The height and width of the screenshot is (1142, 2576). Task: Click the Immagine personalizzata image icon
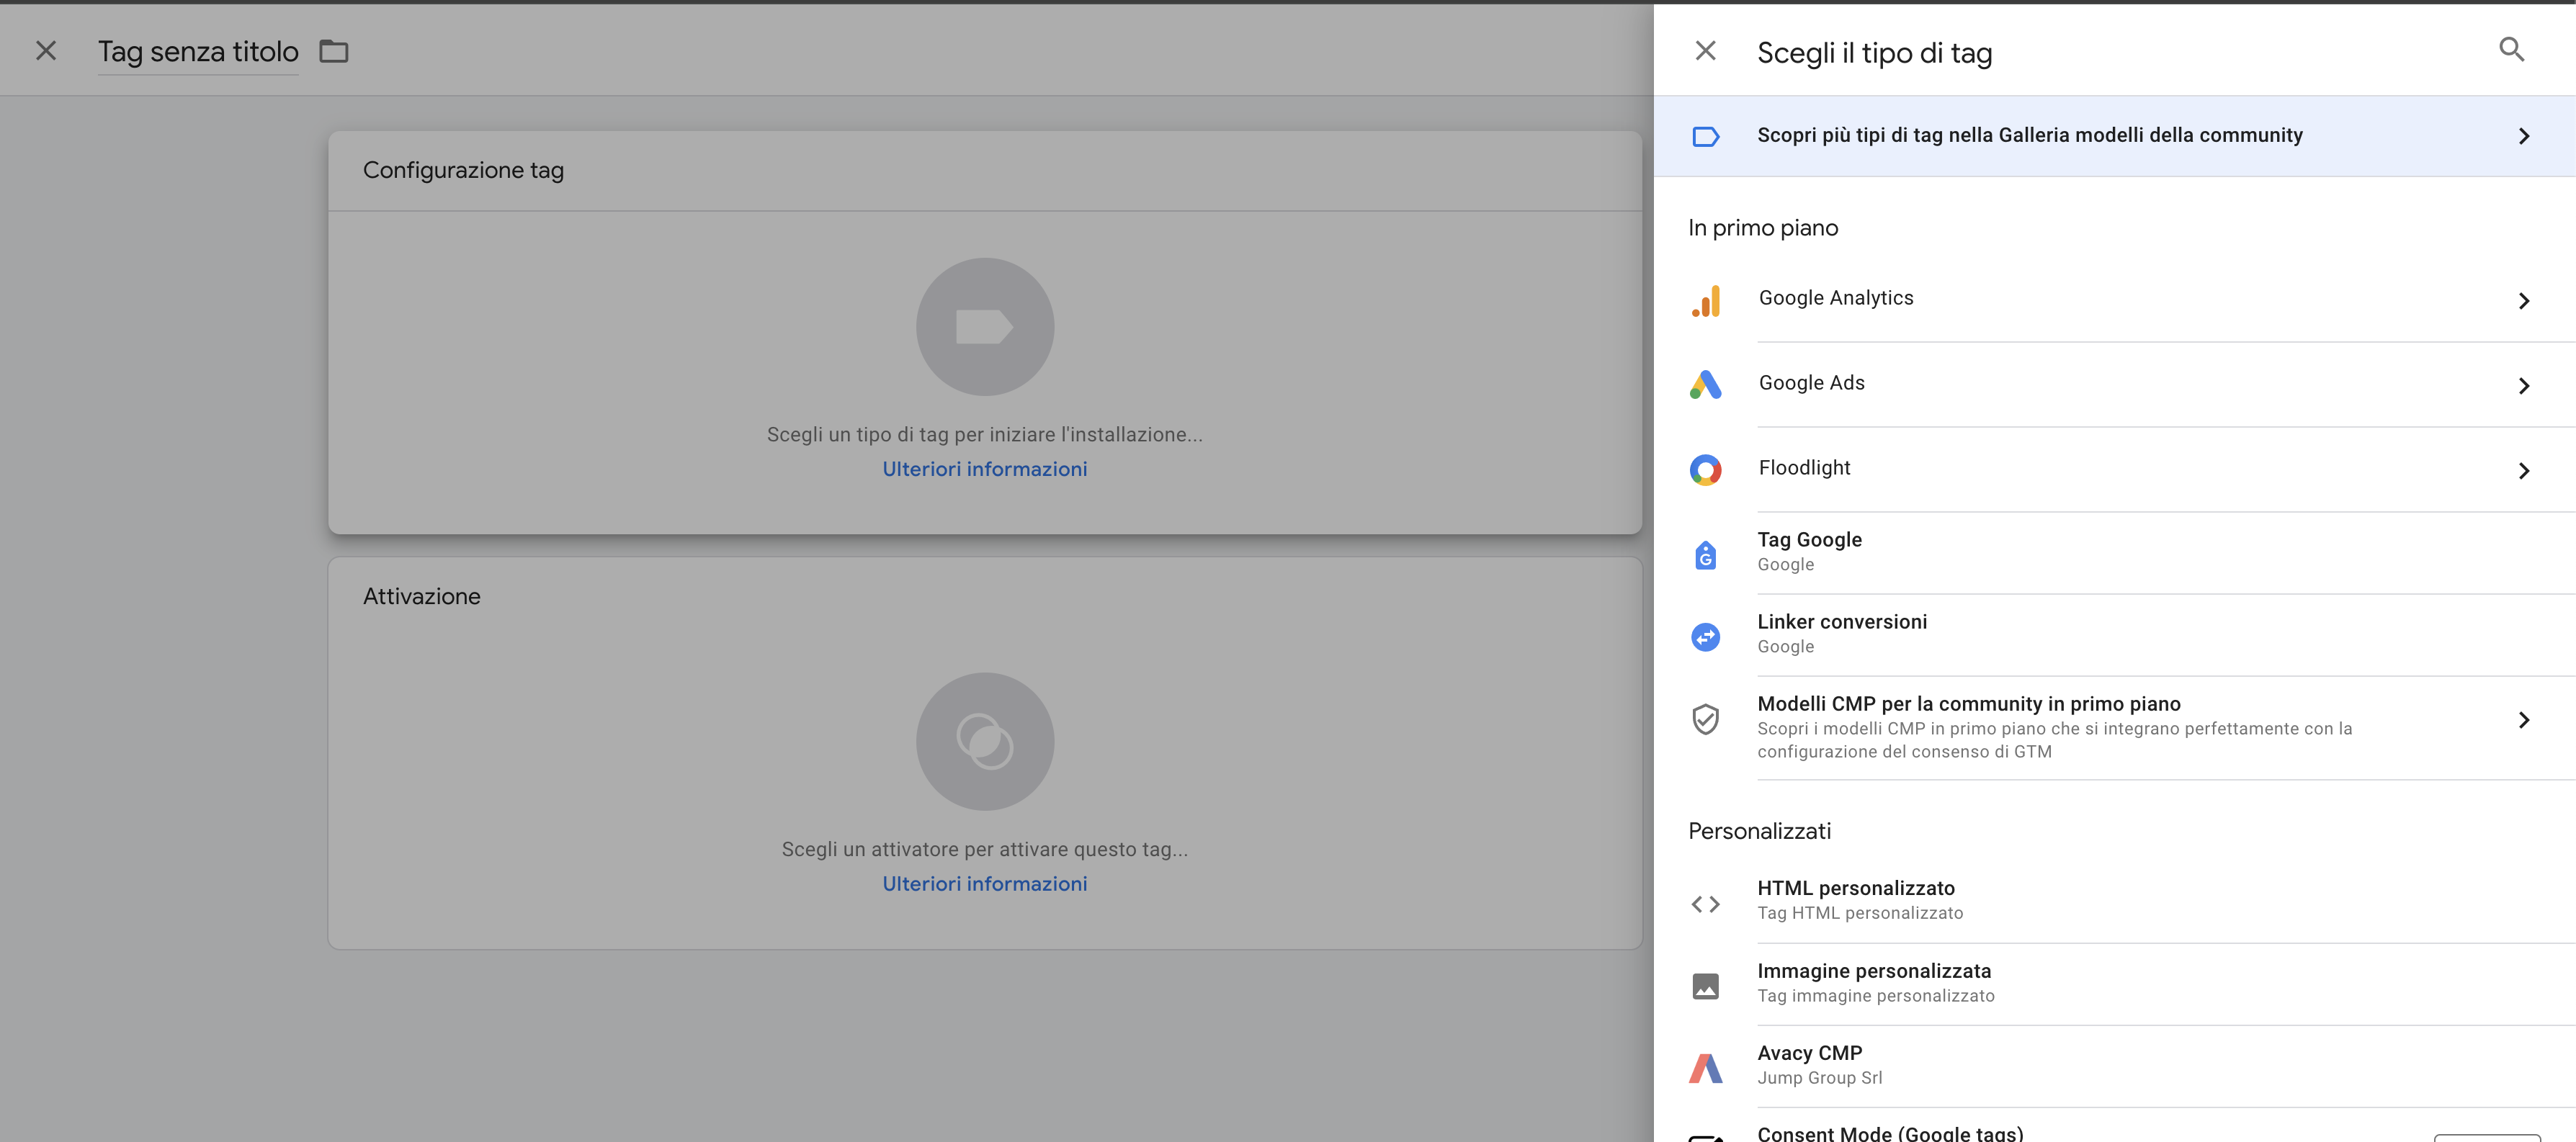1706,986
